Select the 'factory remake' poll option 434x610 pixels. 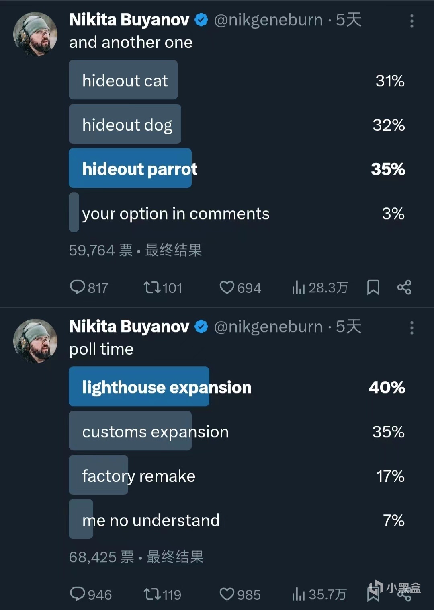[237, 475]
